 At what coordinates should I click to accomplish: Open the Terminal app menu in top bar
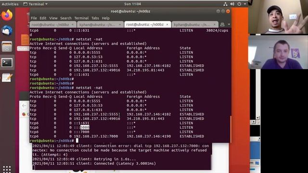point(35,4)
